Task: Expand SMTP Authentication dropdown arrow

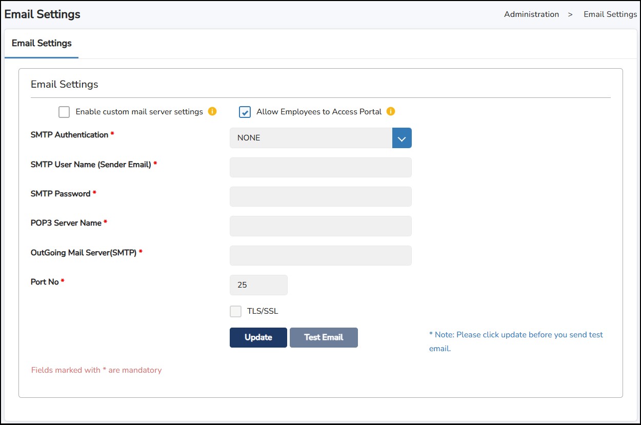Action: [x=402, y=138]
